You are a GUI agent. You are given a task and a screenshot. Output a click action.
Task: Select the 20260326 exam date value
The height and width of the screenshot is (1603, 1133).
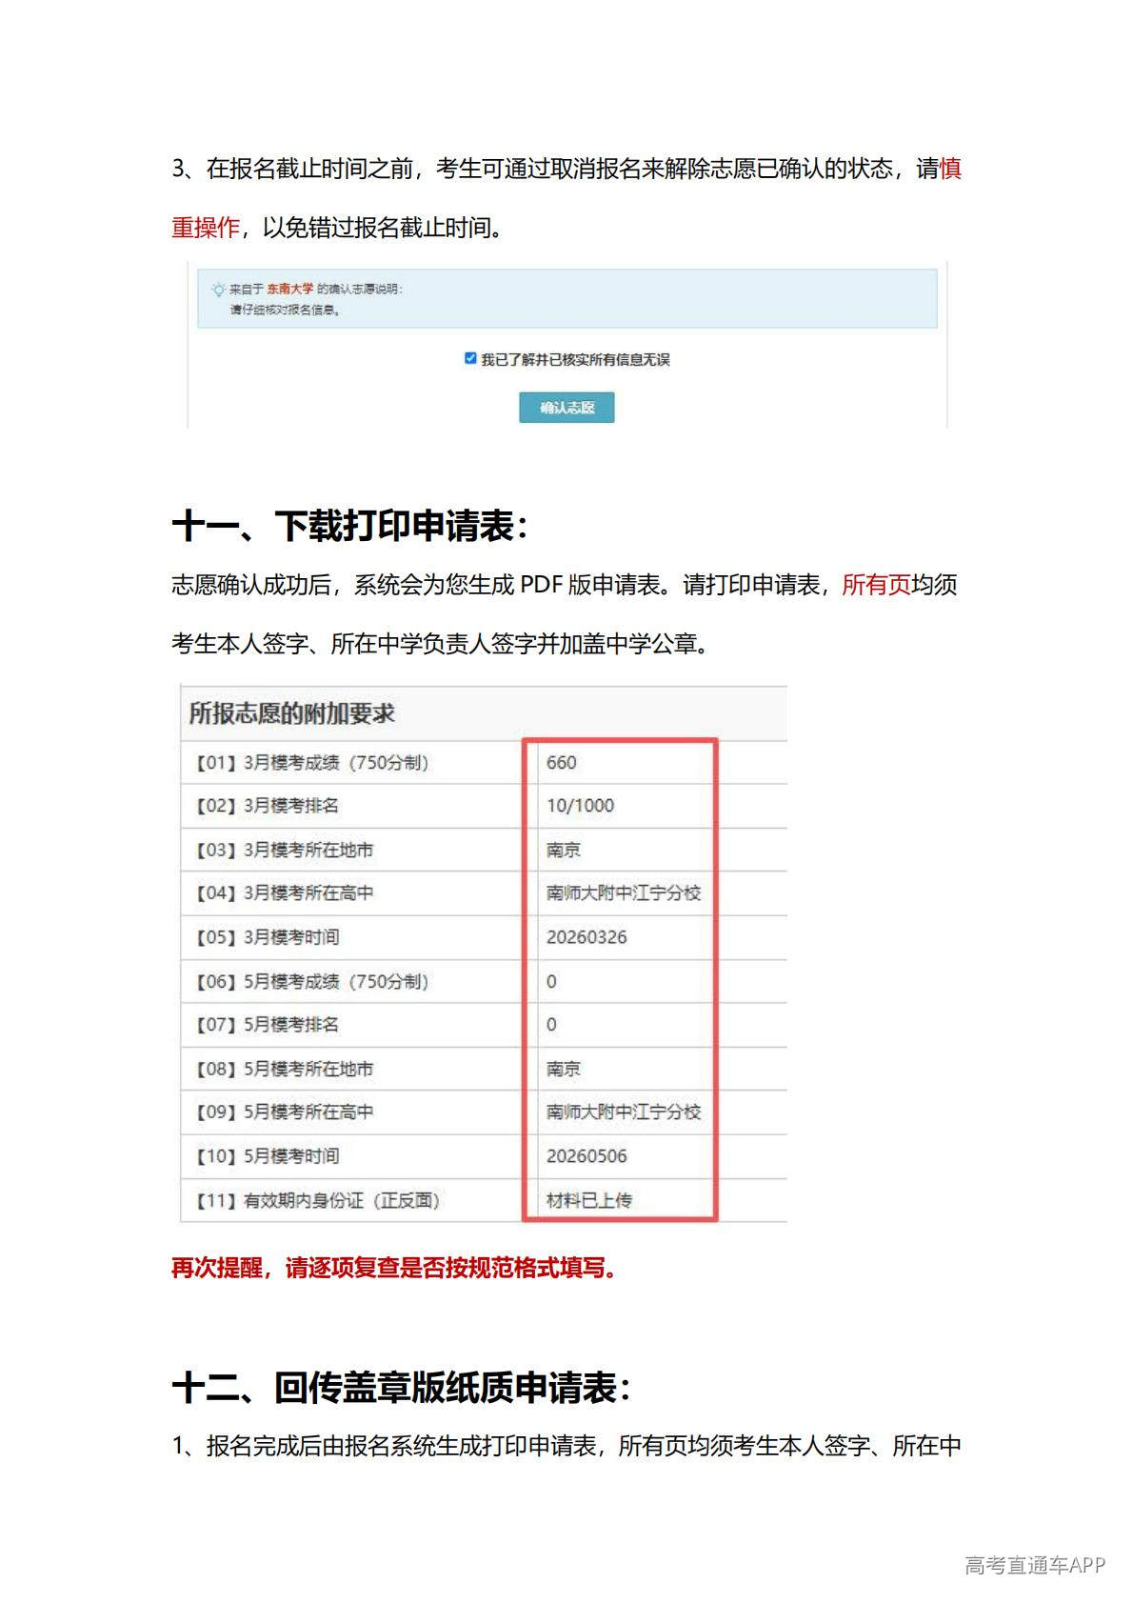(586, 937)
